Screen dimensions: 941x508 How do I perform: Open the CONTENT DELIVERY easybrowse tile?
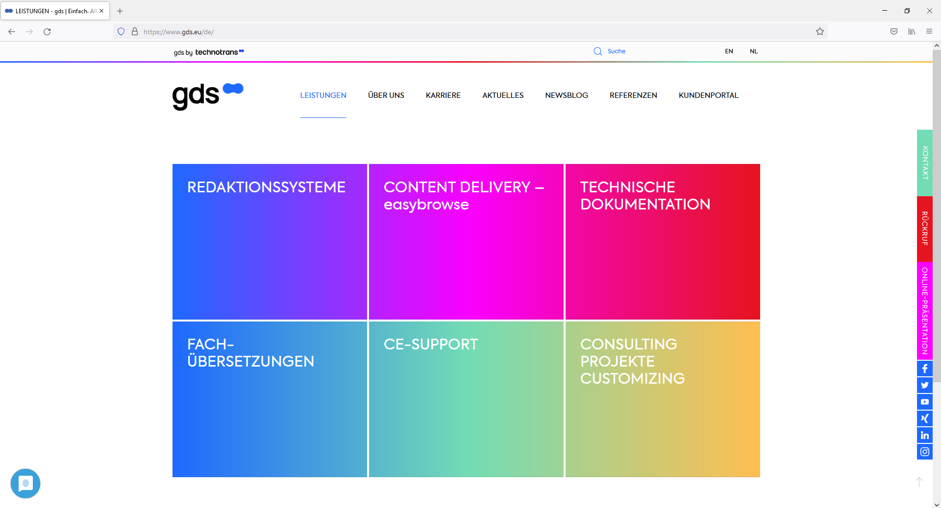pyautogui.click(x=466, y=242)
